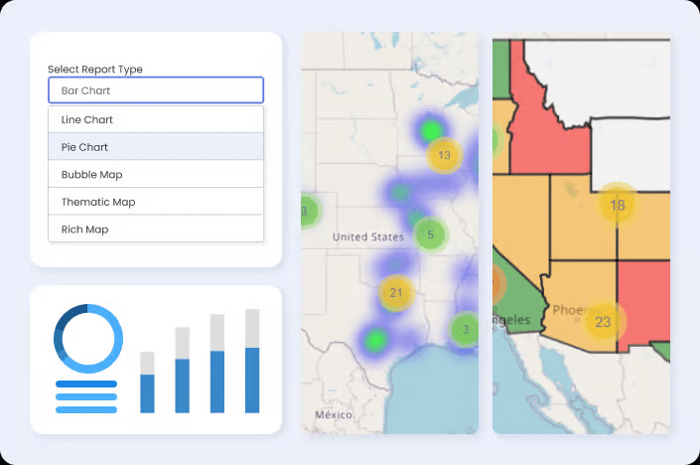Click the tallest blue bar in chart

pos(252,381)
